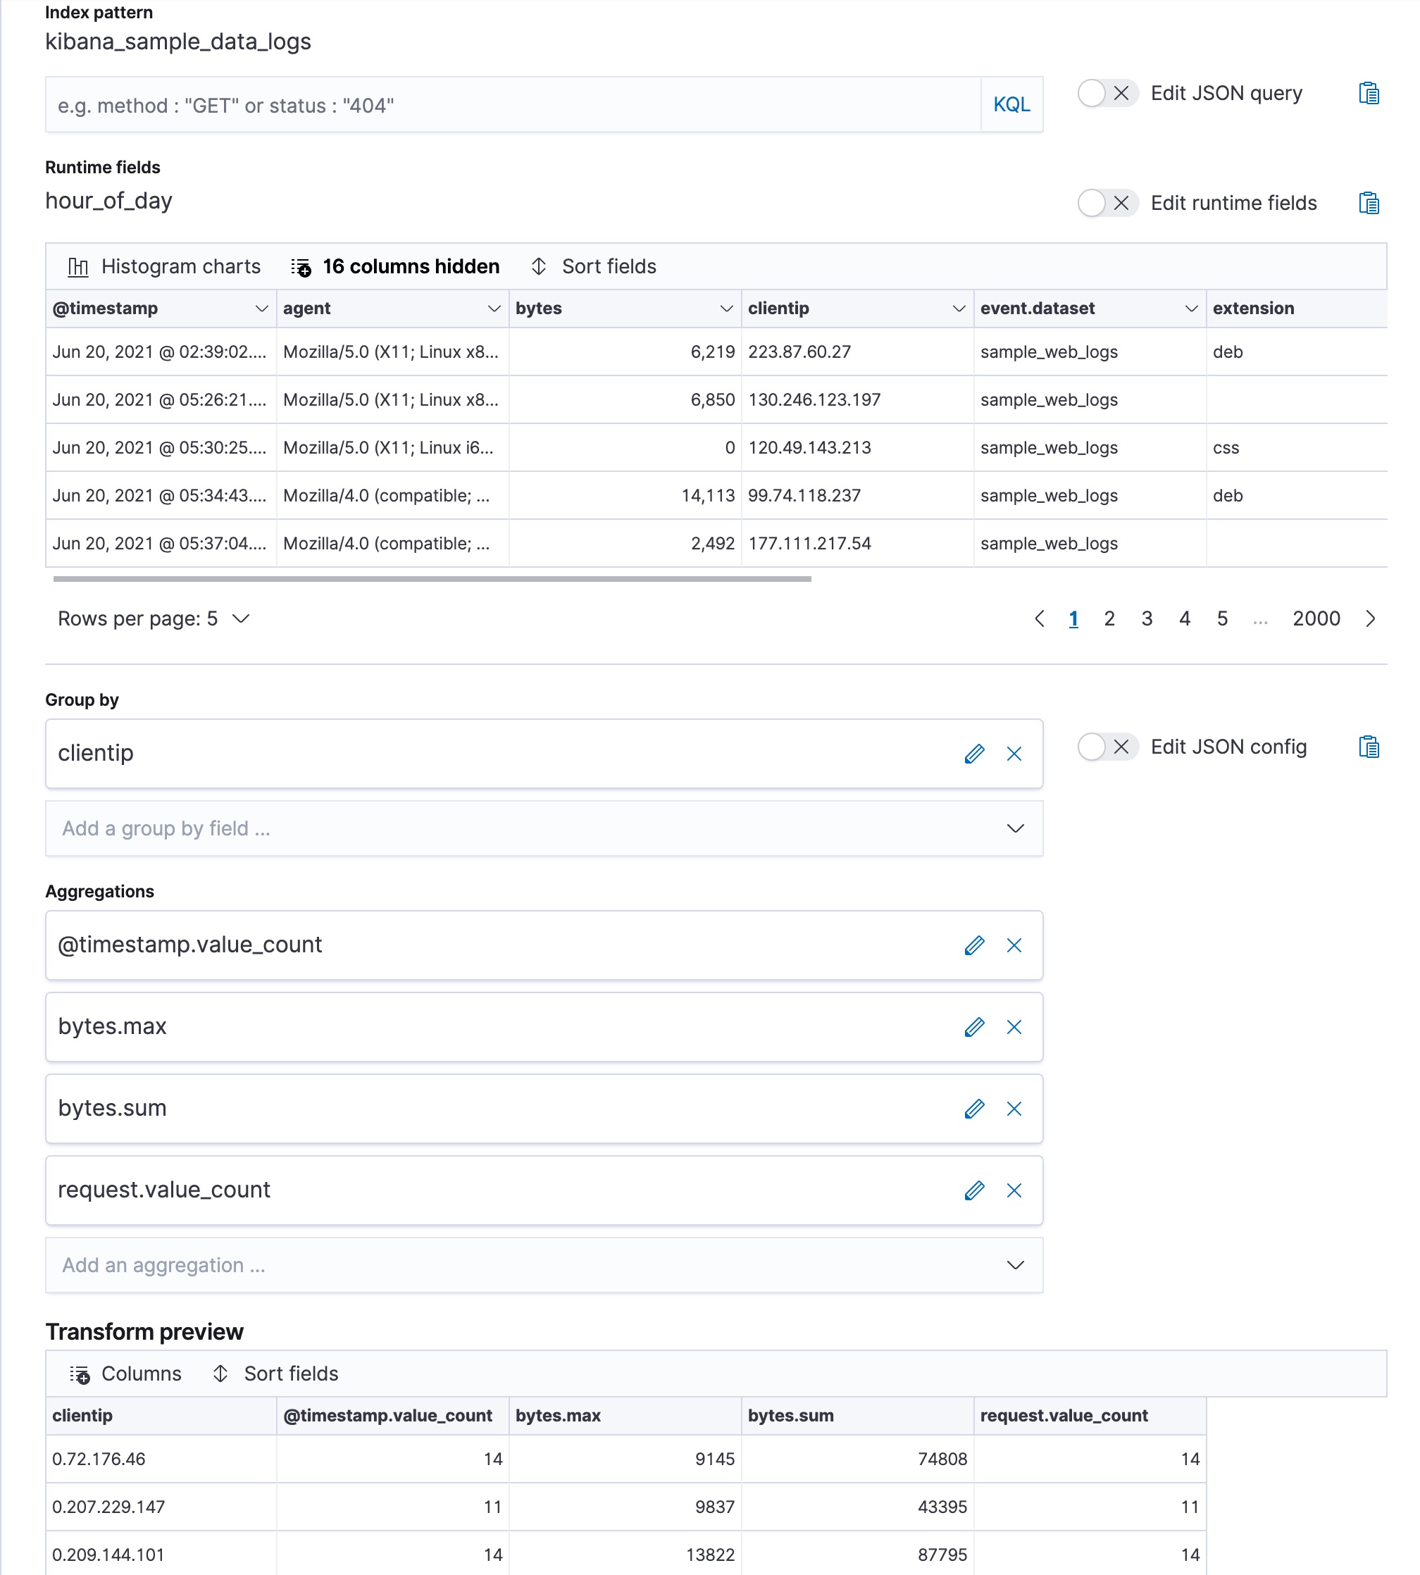Copy the JSON config to clipboard
Image resolution: width=1420 pixels, height=1575 pixels.
(x=1369, y=747)
